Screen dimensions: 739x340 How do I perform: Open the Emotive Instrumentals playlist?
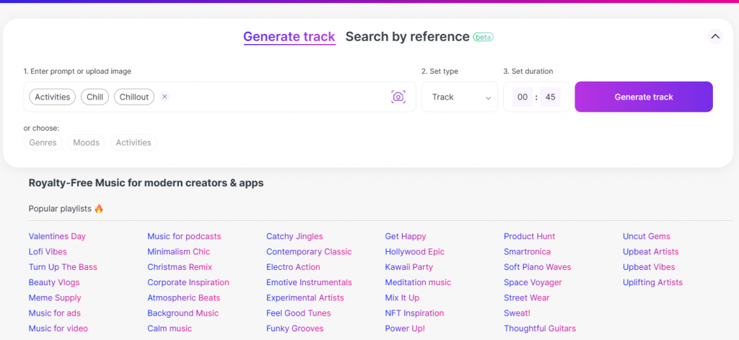[x=309, y=282]
